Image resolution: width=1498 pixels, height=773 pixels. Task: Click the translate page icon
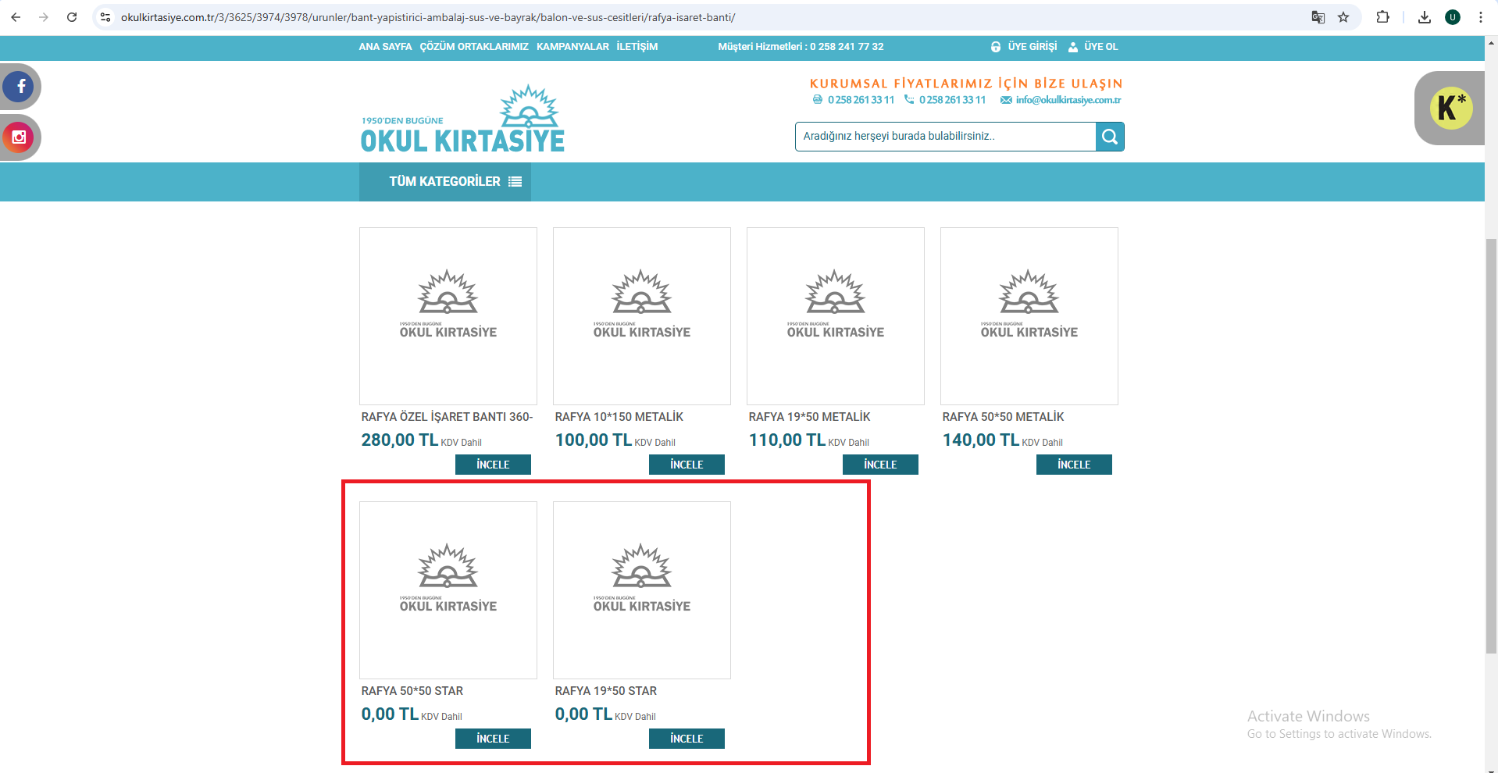pyautogui.click(x=1318, y=17)
